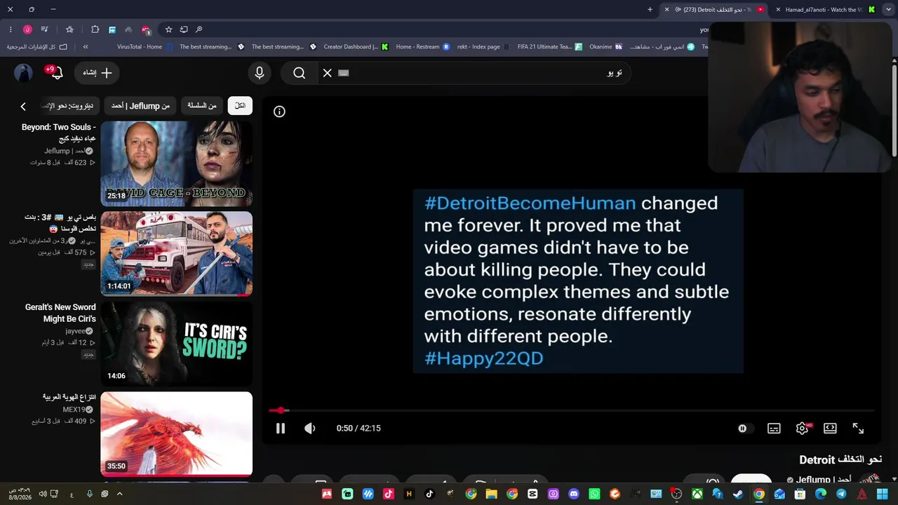
Task: Open the red phoenix video thumbnail (35:50)
Action: point(176,433)
